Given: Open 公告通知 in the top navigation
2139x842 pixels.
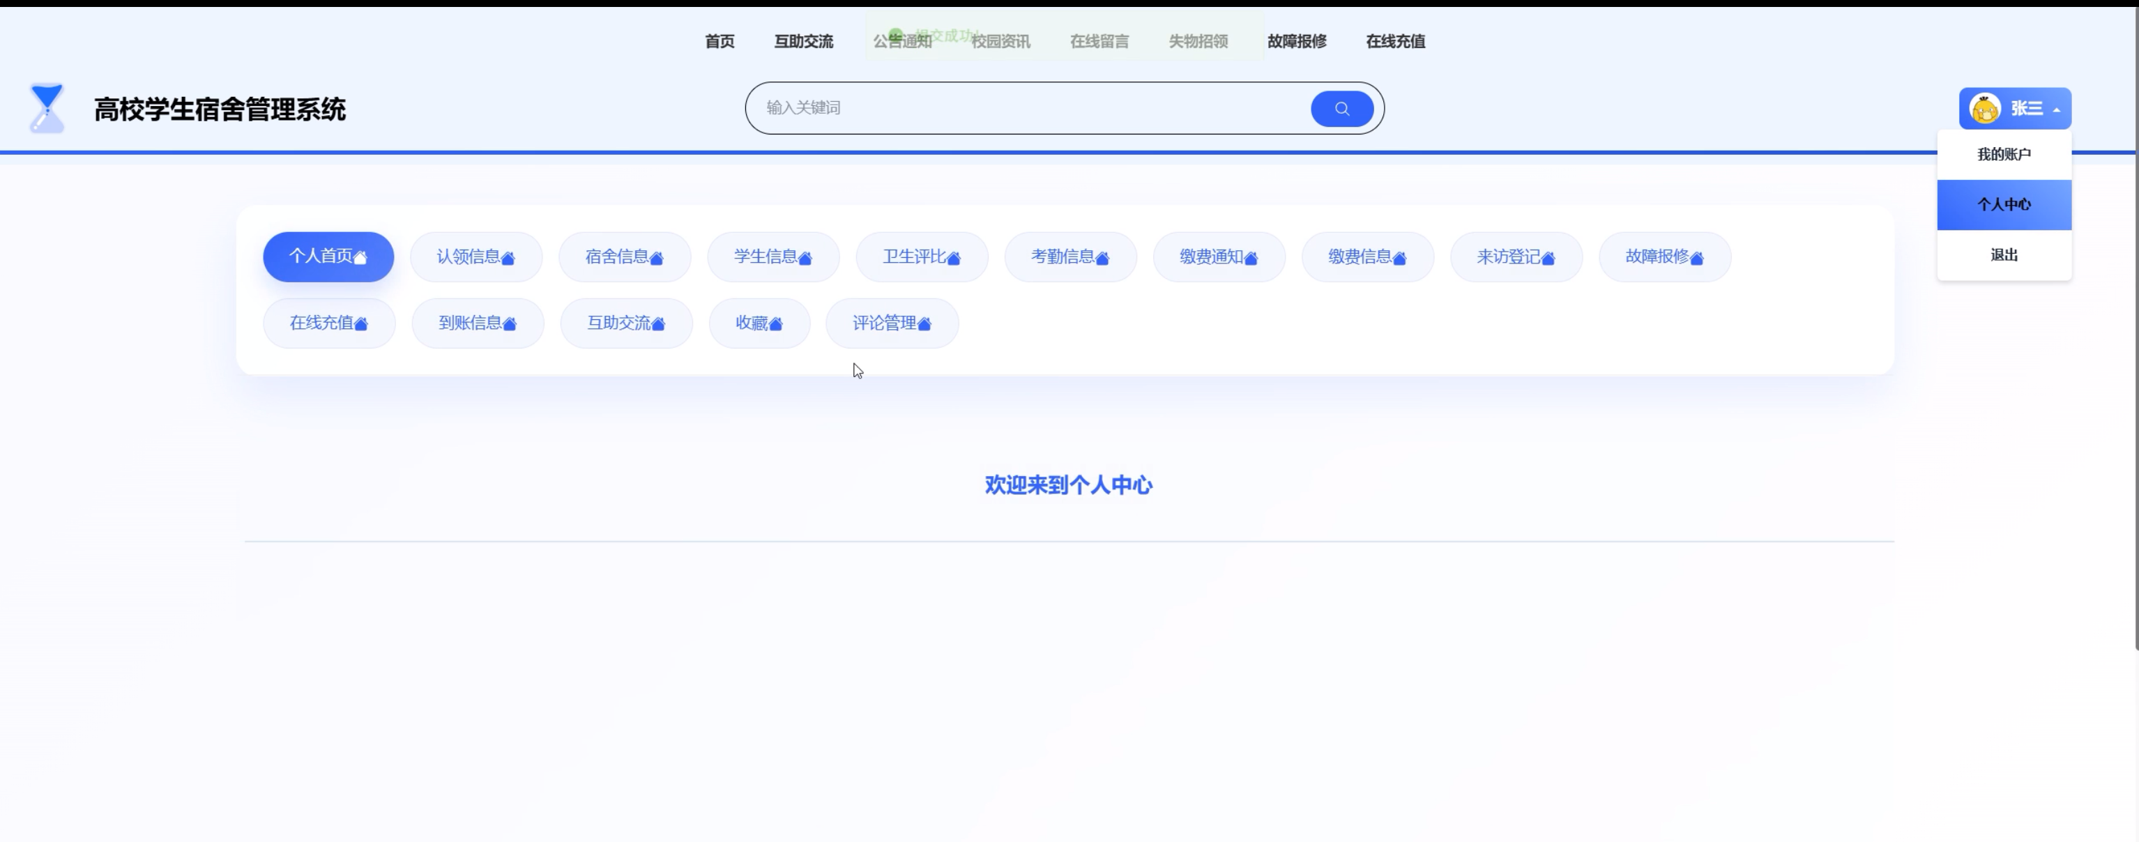Looking at the screenshot, I should pos(903,42).
